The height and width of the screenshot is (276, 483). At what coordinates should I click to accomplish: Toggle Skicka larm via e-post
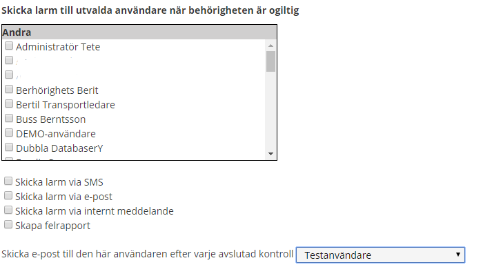point(8,196)
